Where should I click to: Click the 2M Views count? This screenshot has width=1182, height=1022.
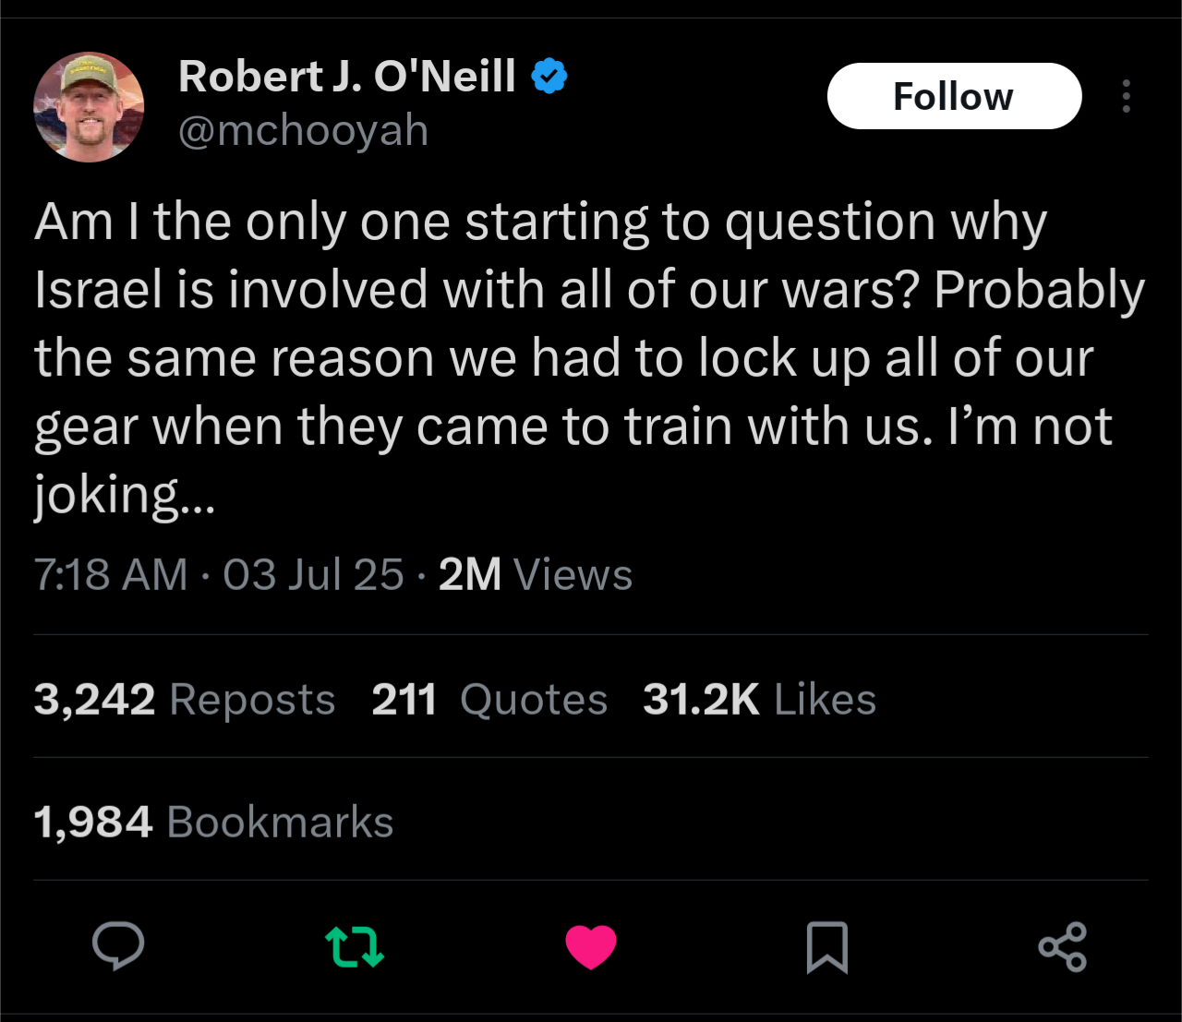(536, 574)
